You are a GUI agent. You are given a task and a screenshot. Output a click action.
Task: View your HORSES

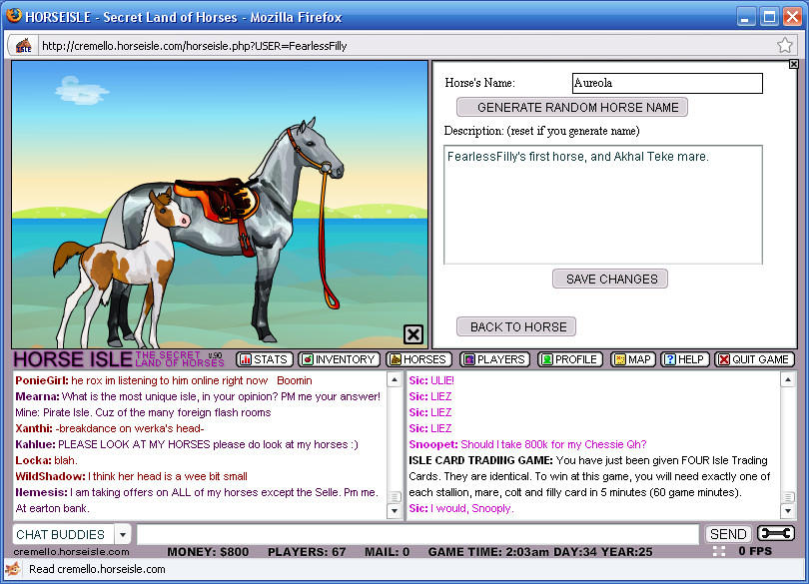click(x=417, y=359)
